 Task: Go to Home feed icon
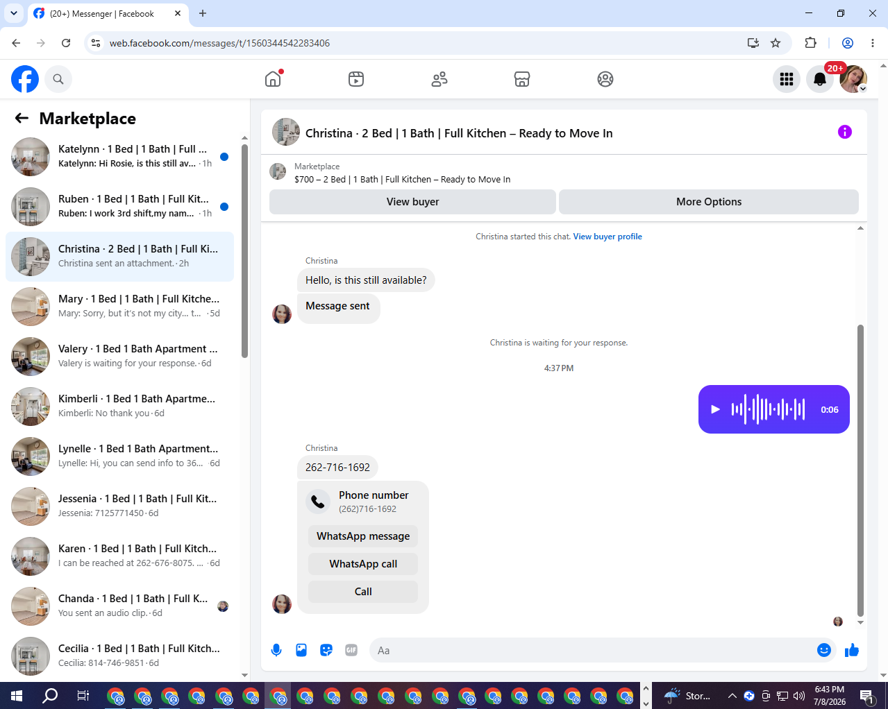273,79
